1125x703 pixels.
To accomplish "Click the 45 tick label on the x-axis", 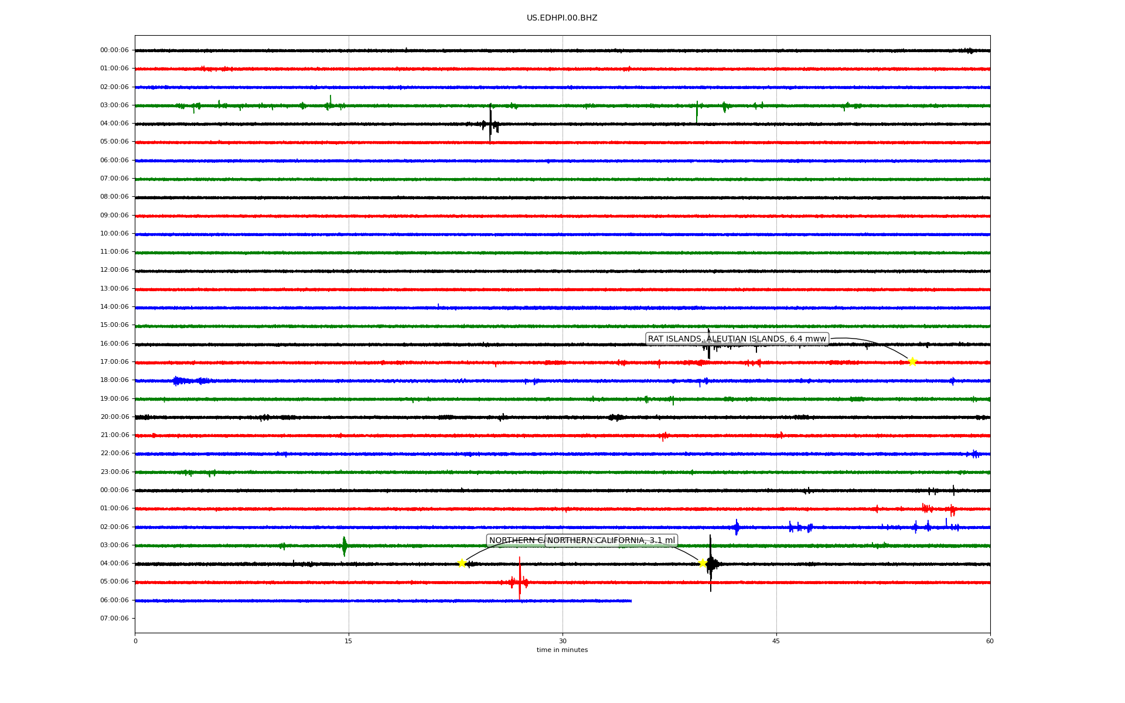I will 776,641.
